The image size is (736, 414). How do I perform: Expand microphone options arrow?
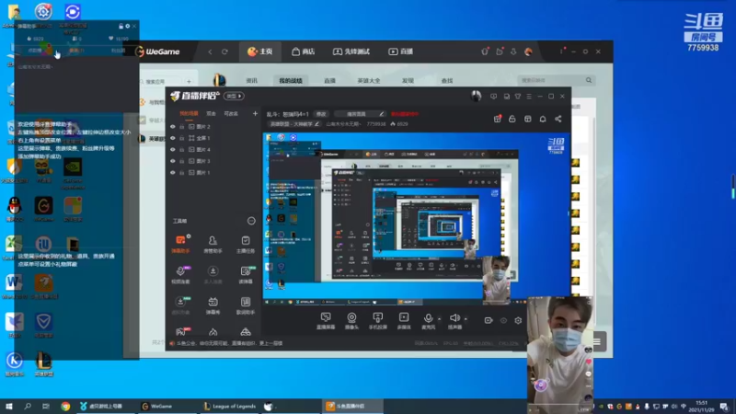tap(439, 318)
